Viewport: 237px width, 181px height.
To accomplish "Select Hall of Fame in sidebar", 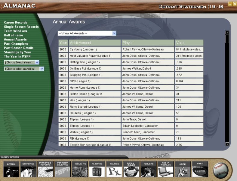I will click(13, 35).
